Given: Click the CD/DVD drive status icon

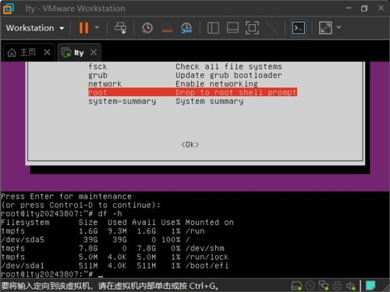Looking at the screenshot, I should [310, 286].
